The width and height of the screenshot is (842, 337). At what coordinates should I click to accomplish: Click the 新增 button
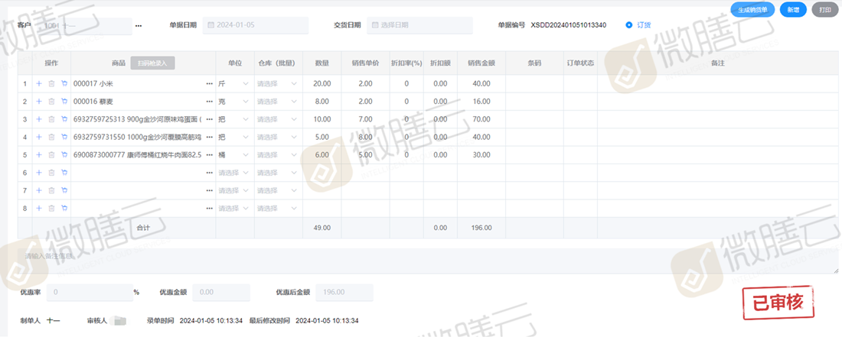793,10
